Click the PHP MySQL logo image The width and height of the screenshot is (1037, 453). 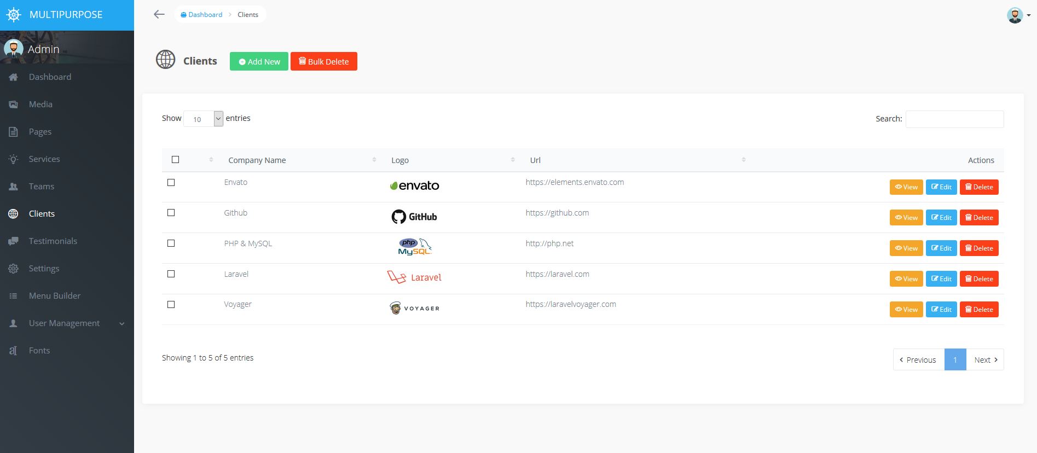coord(415,247)
